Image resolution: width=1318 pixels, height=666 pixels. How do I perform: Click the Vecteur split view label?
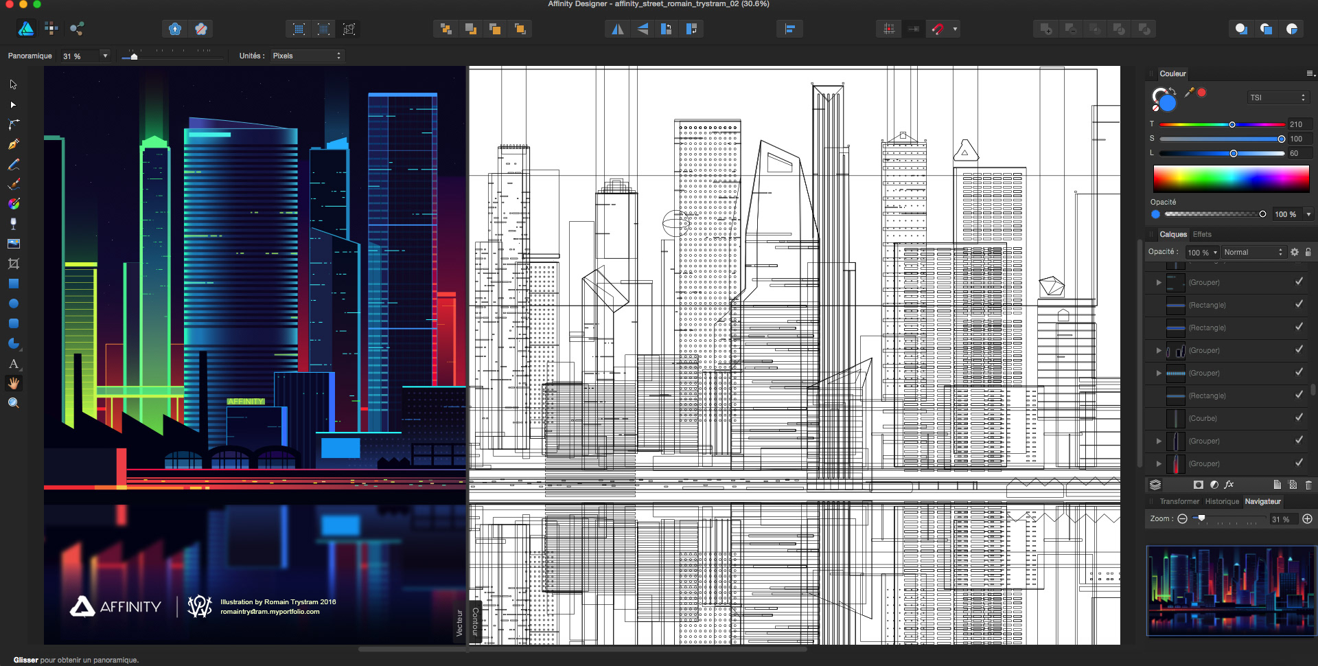[x=459, y=623]
